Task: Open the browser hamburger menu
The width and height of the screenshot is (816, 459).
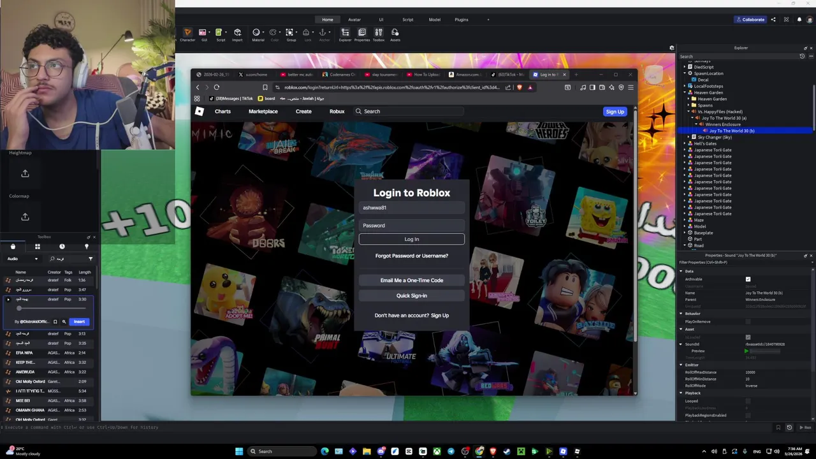Action: pyautogui.click(x=630, y=87)
